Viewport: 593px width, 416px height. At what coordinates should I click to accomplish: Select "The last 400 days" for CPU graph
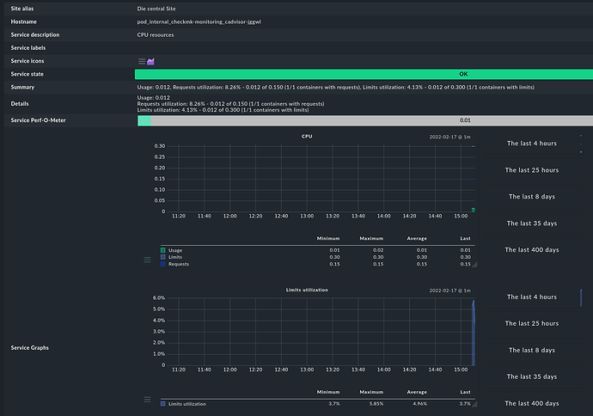[x=532, y=250]
